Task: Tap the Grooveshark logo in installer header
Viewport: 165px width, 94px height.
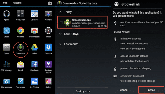Action: click(116, 4)
